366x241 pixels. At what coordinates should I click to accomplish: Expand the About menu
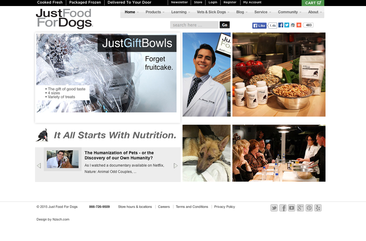[315, 12]
